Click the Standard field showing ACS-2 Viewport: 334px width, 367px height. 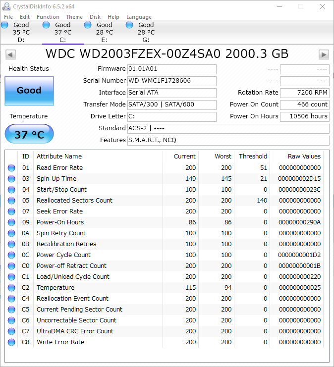(228, 128)
